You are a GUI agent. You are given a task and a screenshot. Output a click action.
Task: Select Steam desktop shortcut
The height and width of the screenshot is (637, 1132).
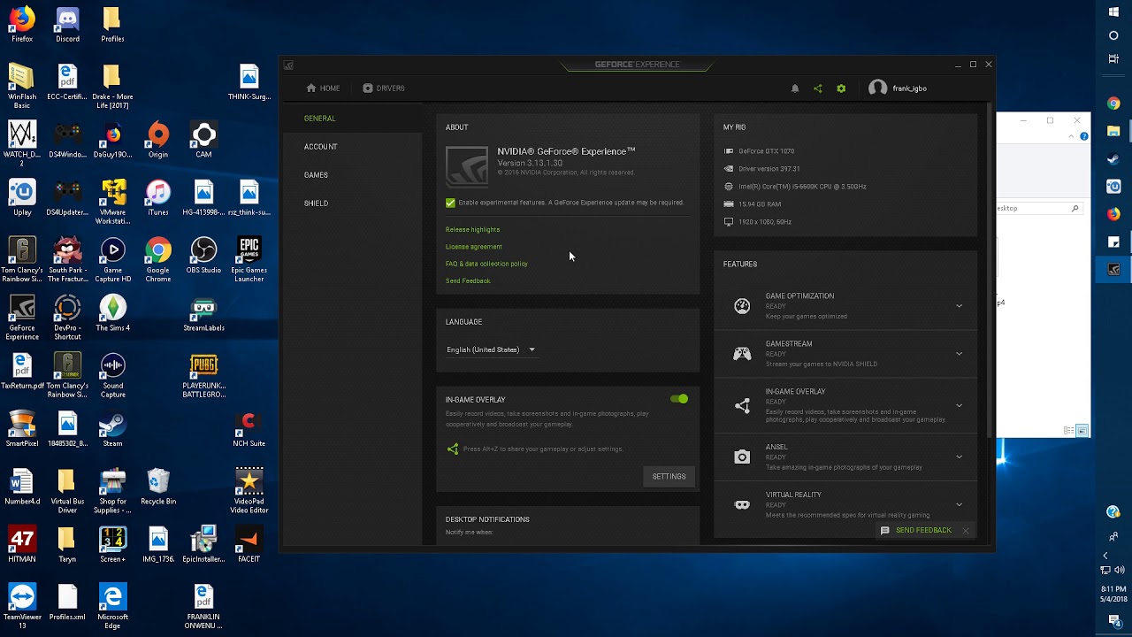click(113, 429)
